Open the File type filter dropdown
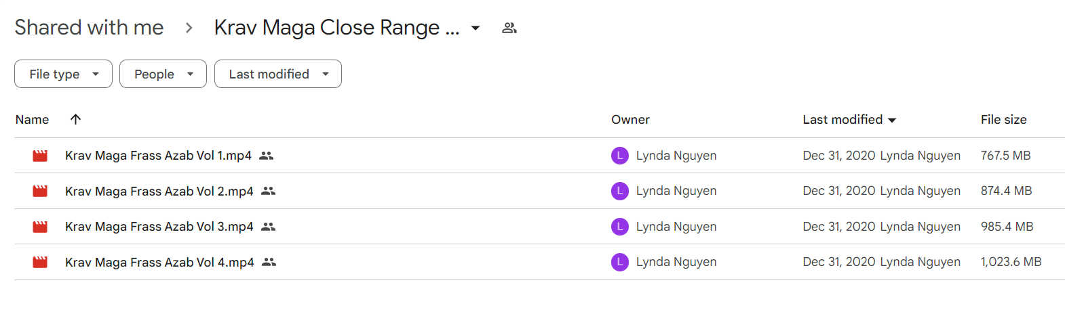This screenshot has height=314, width=1065. 63,74
